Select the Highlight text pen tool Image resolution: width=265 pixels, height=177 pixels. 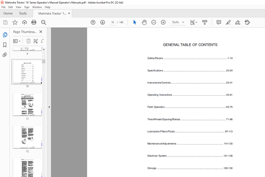[x=228, y=22]
